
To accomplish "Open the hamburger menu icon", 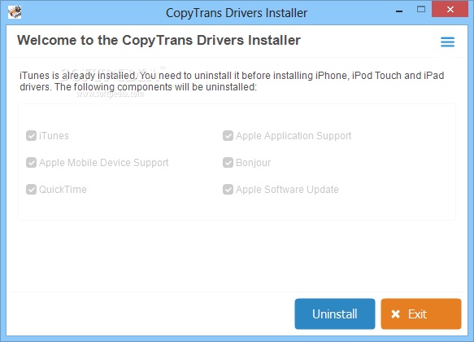I will pyautogui.click(x=447, y=42).
